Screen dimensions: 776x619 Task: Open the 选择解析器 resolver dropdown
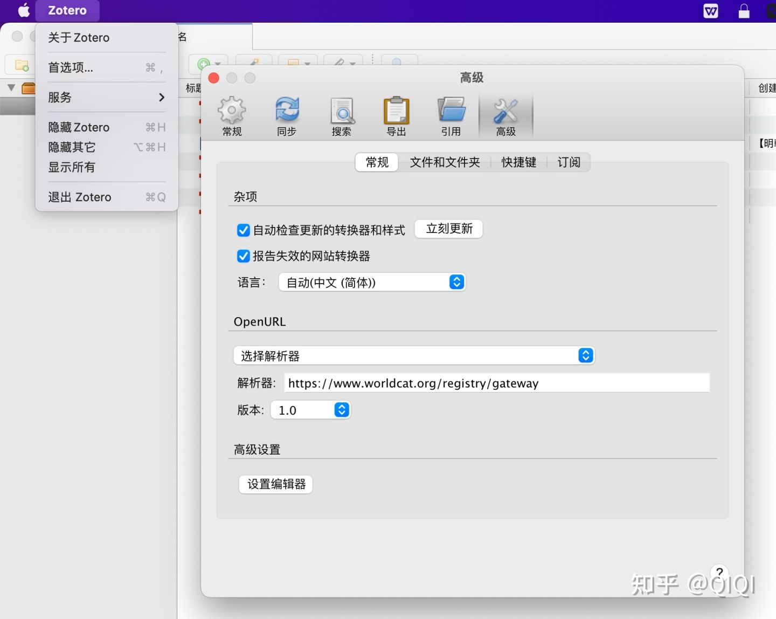click(x=414, y=355)
